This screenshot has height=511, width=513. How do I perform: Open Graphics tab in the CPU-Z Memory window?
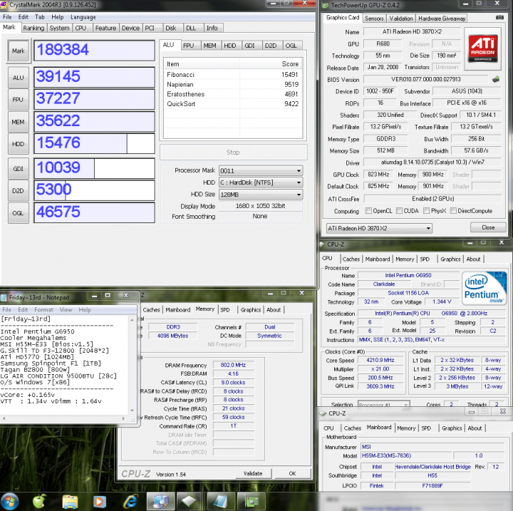tap(251, 310)
